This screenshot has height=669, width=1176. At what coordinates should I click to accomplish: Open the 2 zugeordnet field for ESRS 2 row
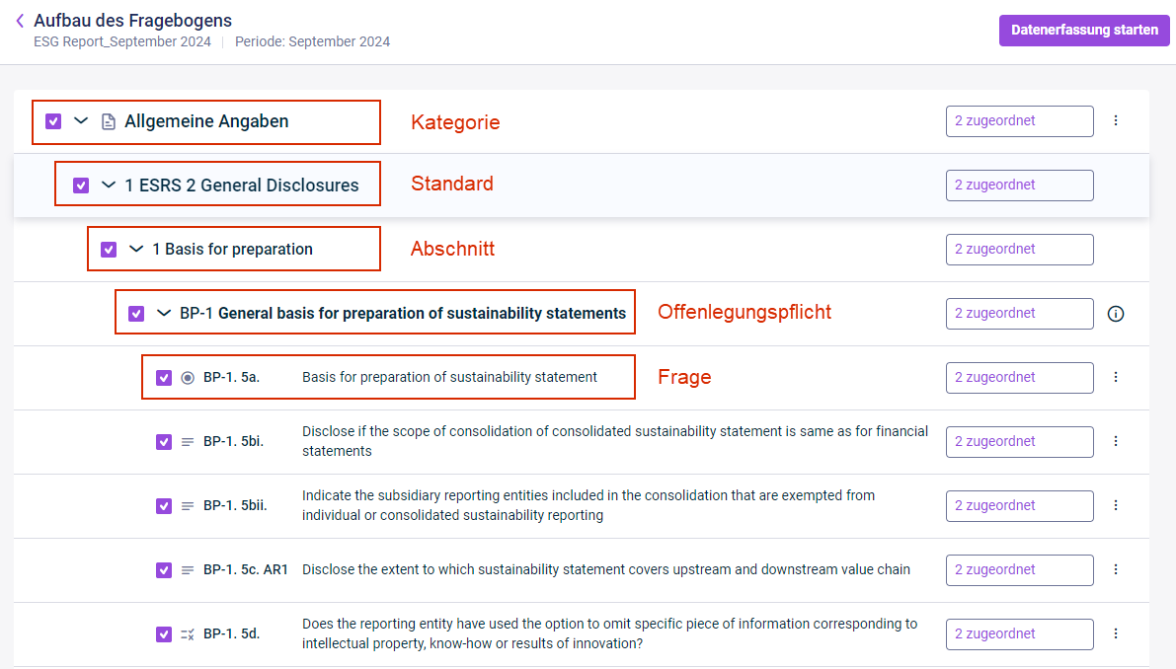(1019, 186)
